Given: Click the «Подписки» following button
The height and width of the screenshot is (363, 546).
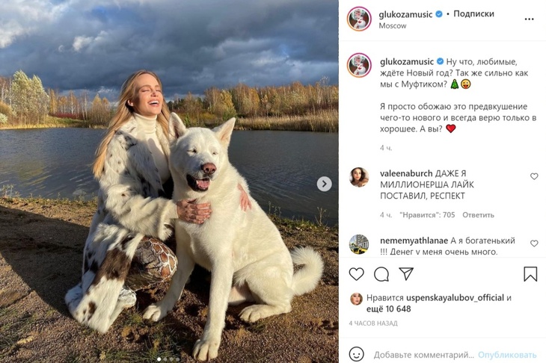Looking at the screenshot, I should [473, 13].
